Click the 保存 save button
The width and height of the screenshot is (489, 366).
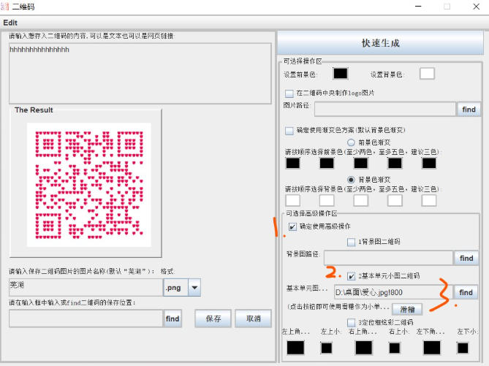pos(213,319)
